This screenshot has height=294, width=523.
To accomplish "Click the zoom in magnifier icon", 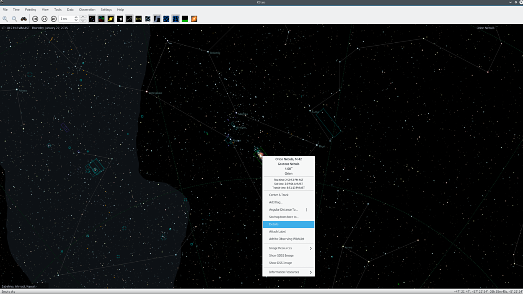I will pyautogui.click(x=5, y=19).
